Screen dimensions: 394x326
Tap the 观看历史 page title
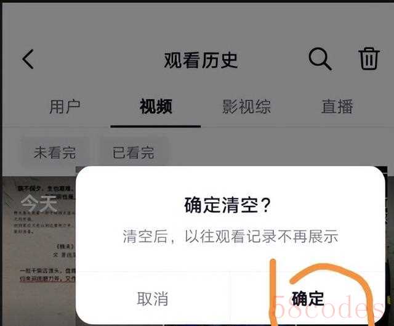(201, 60)
